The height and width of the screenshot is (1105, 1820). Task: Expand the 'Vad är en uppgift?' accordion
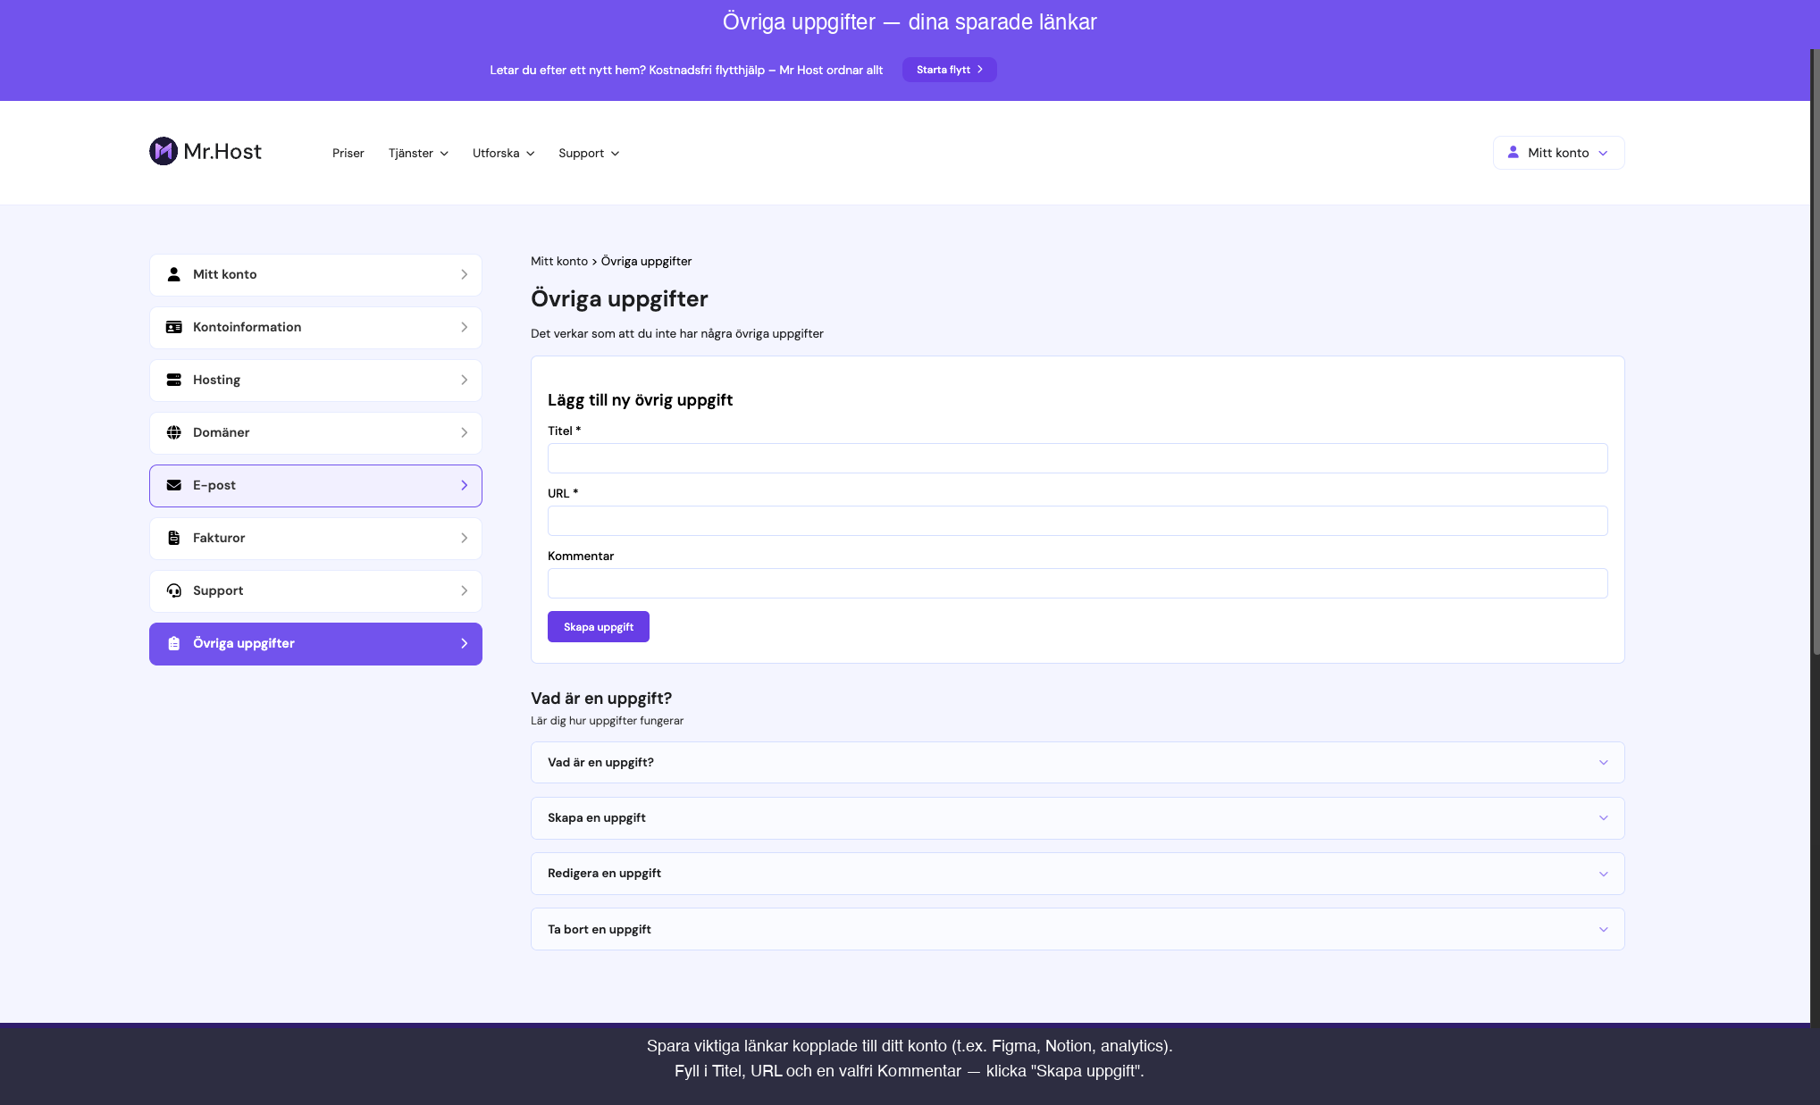pos(1077,763)
